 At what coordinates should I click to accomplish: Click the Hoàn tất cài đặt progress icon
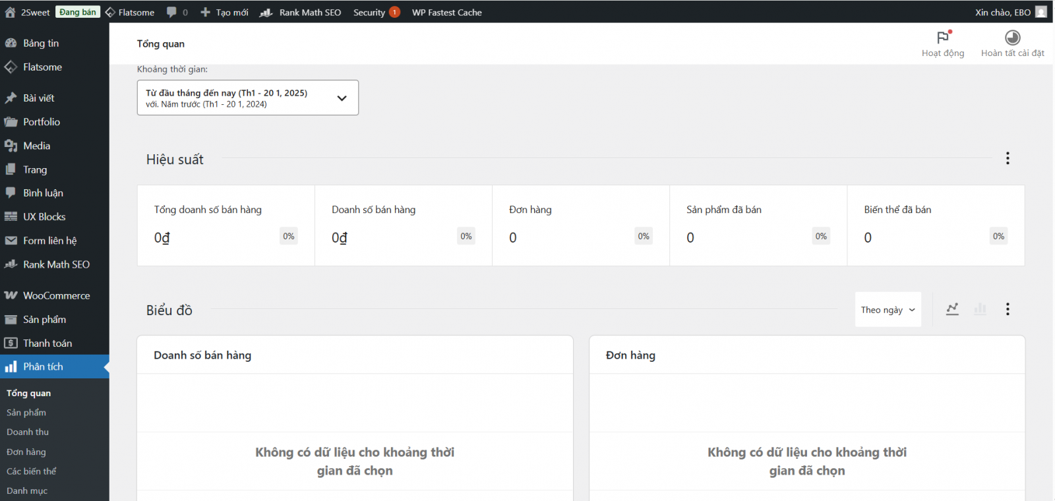click(1012, 38)
